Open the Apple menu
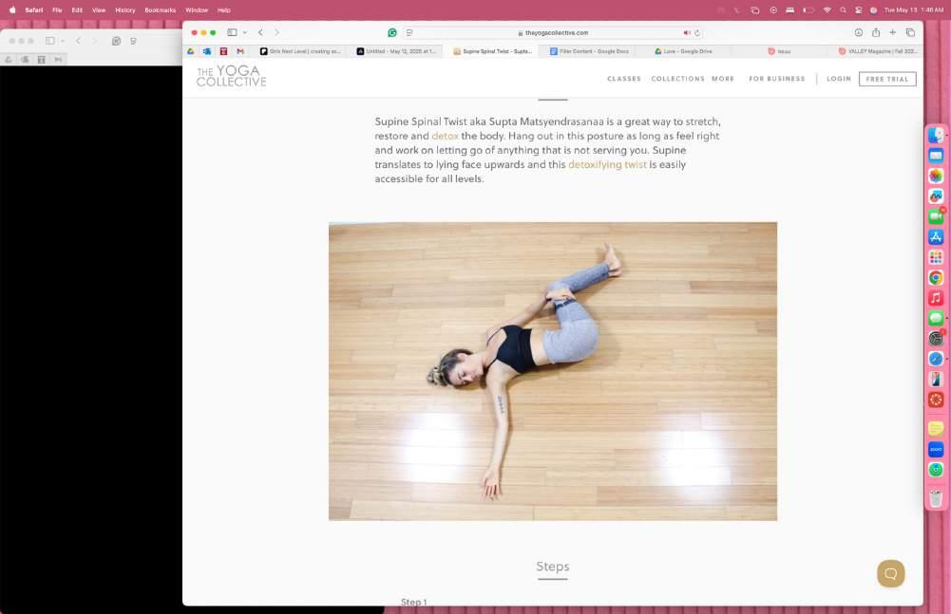Screen dimensions: 951x614 (x=12, y=9)
